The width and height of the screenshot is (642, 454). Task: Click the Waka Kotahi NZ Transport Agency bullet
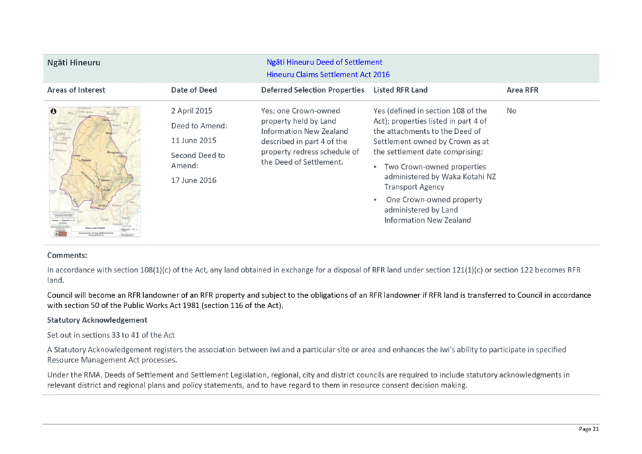[x=440, y=177]
